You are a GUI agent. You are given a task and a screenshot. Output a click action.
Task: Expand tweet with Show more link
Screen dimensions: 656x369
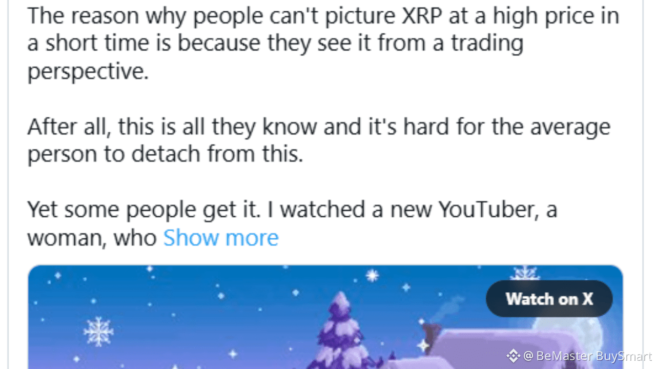[221, 238]
